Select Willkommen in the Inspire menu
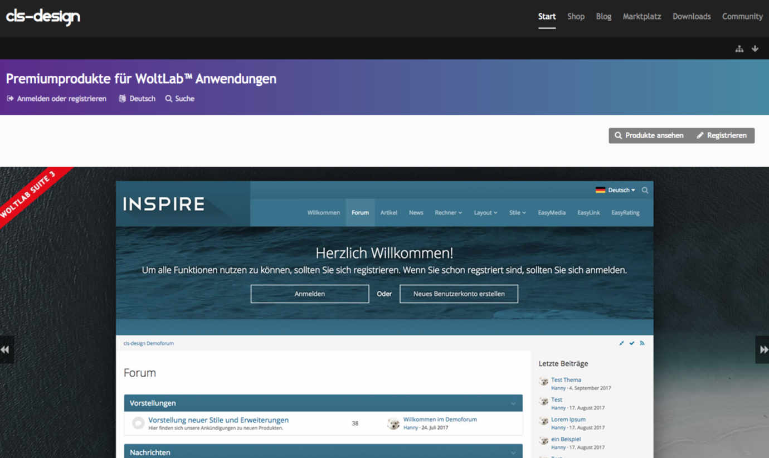Image resolution: width=769 pixels, height=458 pixels. (x=323, y=213)
